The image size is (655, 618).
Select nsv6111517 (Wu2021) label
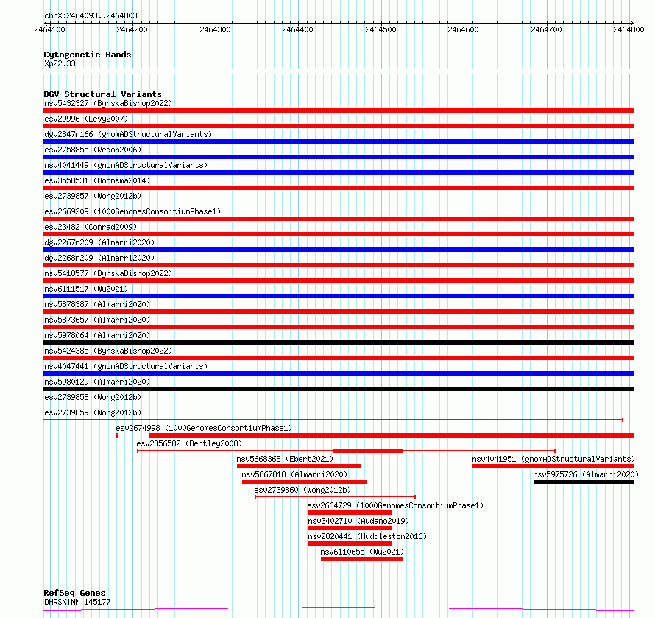(x=86, y=289)
